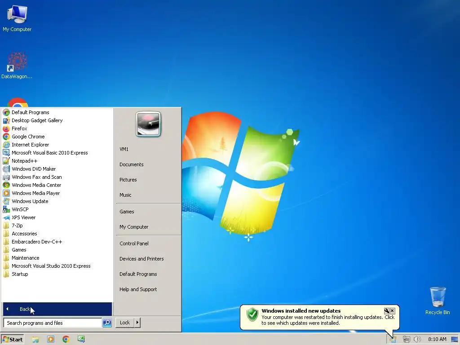Screen dimensions: 460x345
Task: Open the wrench options on update balloon
Action: coord(387,311)
